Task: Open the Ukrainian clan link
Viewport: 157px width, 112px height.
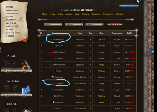Action: tap(101, 77)
